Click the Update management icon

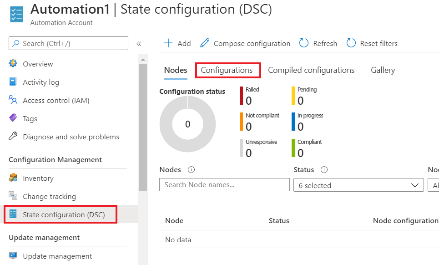point(13,256)
